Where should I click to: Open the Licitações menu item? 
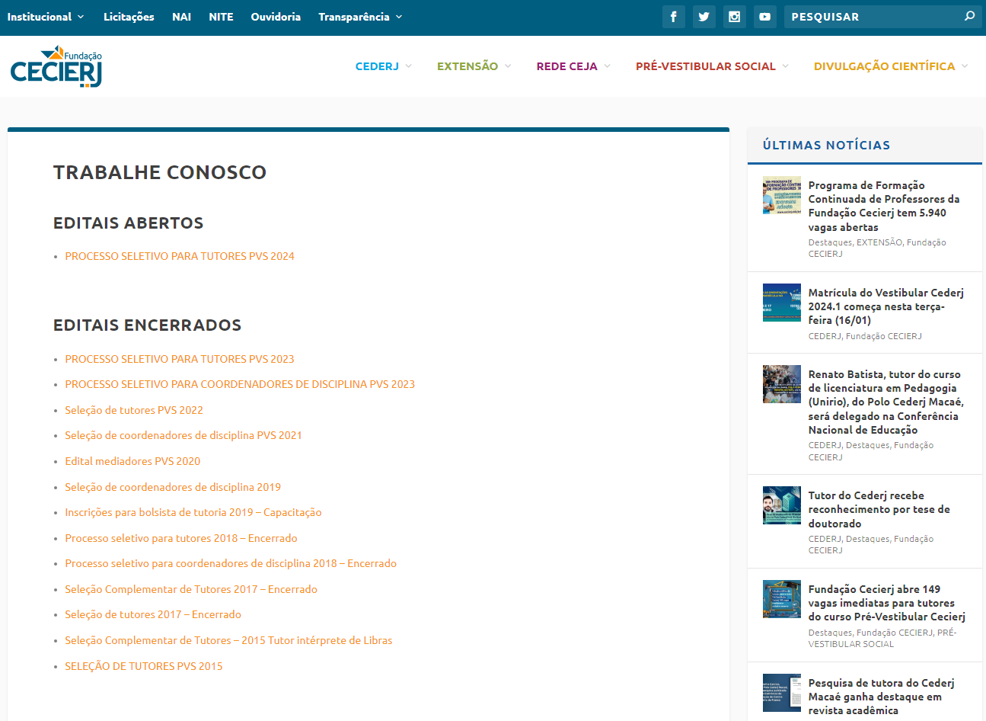129,17
